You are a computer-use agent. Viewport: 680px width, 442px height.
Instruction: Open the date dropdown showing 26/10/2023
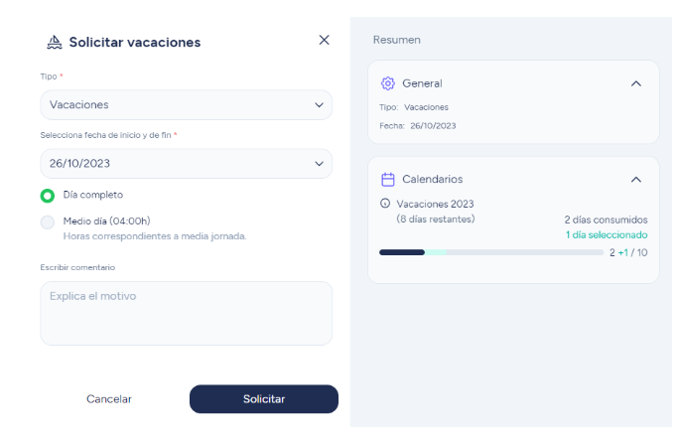pos(187,164)
